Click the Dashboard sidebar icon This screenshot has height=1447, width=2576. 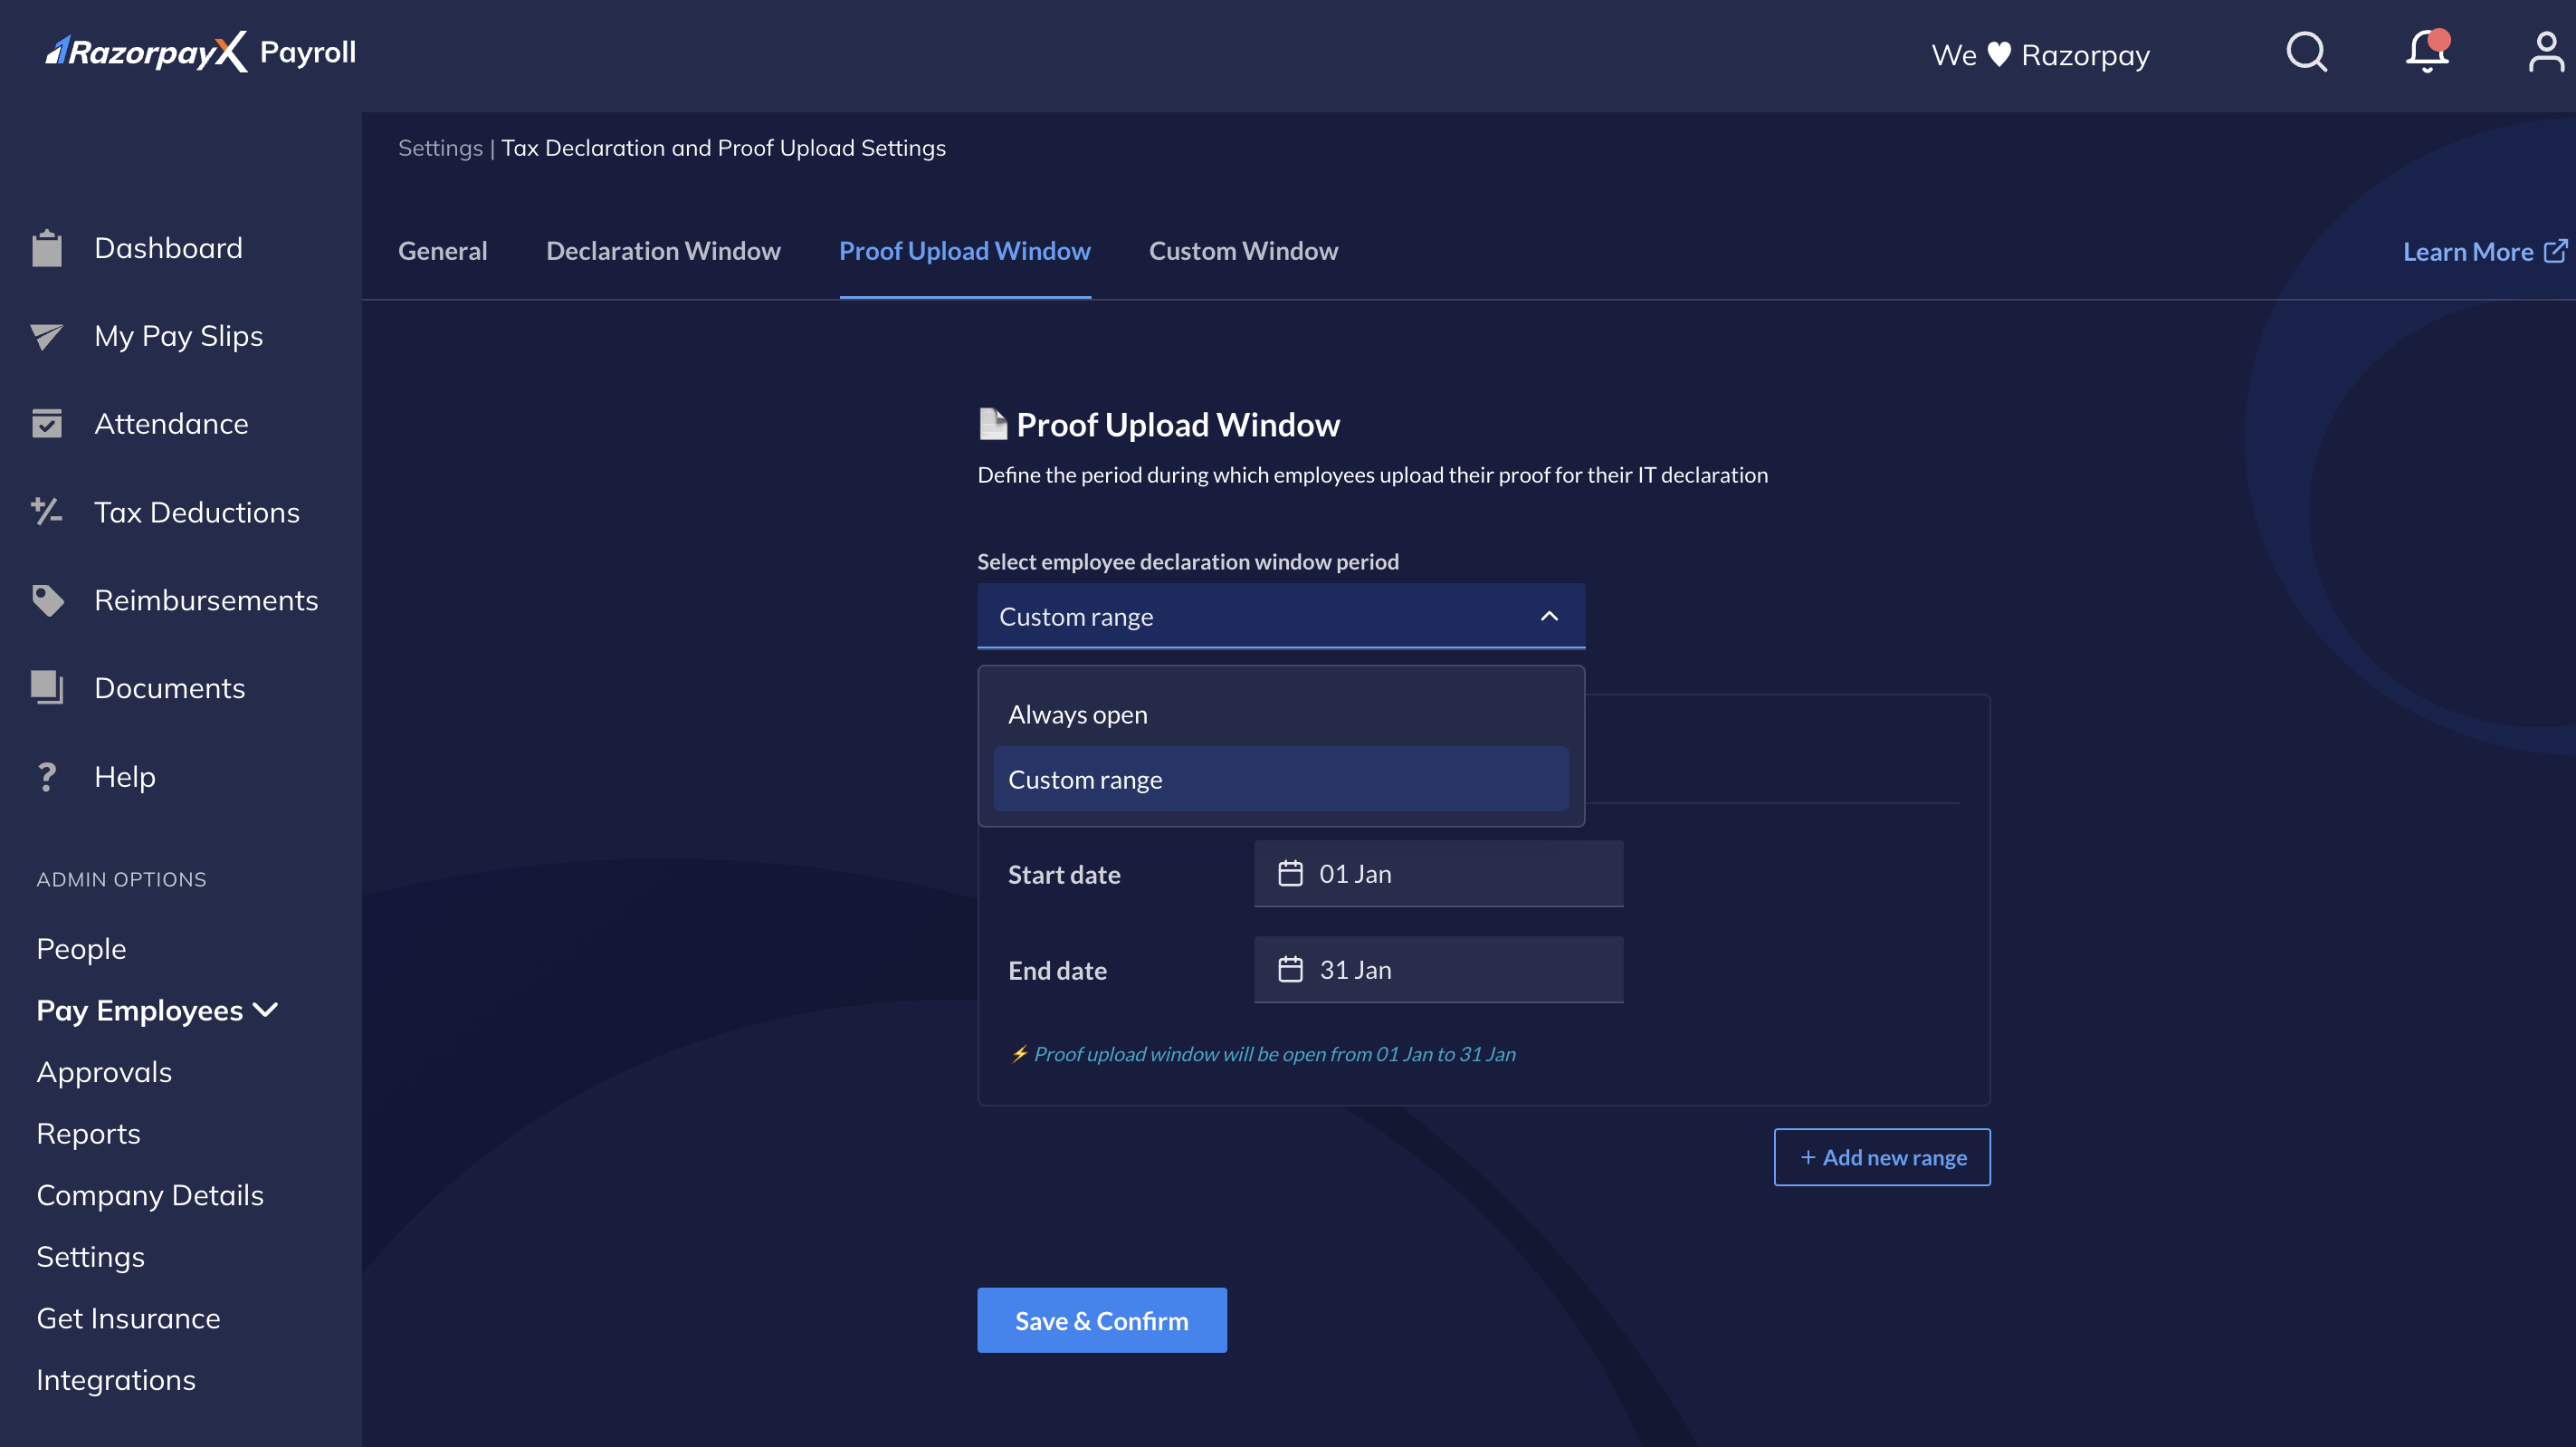click(x=48, y=246)
